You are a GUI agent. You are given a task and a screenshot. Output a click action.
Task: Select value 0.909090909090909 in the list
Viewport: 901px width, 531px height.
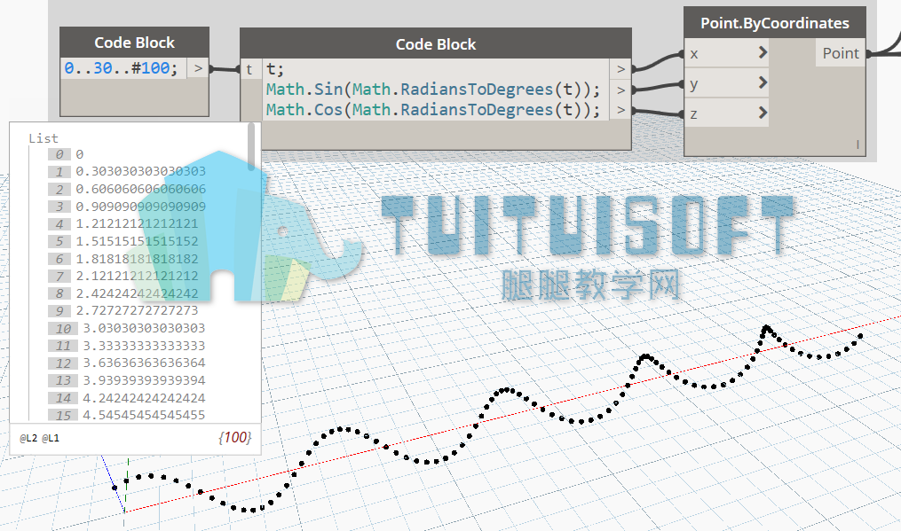(141, 206)
